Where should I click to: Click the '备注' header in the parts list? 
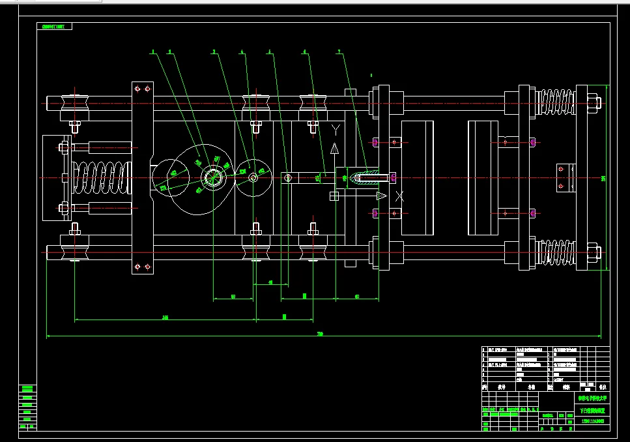pyautogui.click(x=603, y=387)
